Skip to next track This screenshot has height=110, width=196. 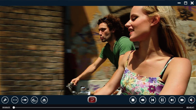[x=172, y=100]
